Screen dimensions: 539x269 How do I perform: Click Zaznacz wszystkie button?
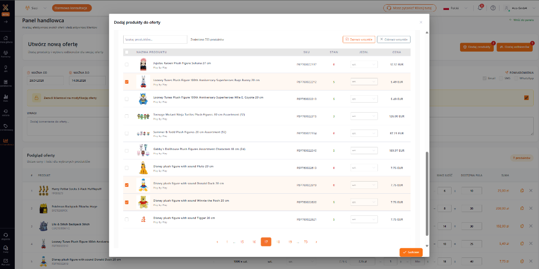click(x=359, y=39)
